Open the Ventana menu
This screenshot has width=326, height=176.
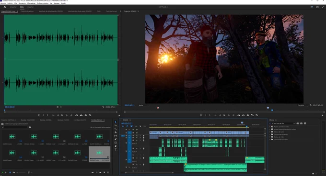(57, 3)
